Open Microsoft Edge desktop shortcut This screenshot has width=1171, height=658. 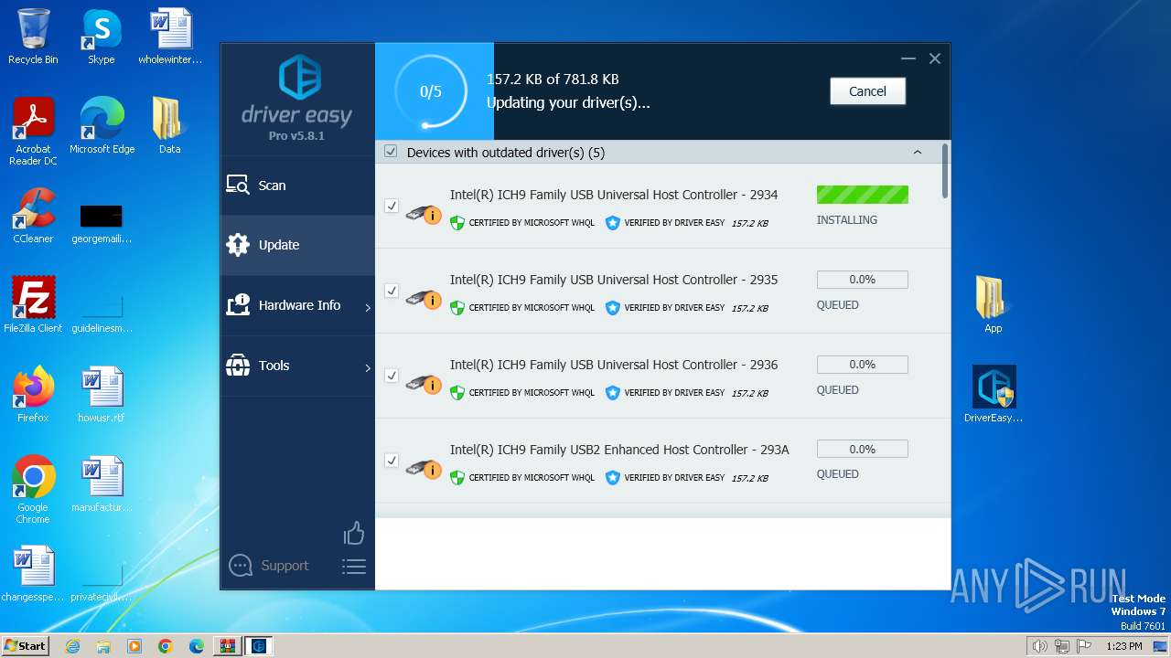click(102, 126)
